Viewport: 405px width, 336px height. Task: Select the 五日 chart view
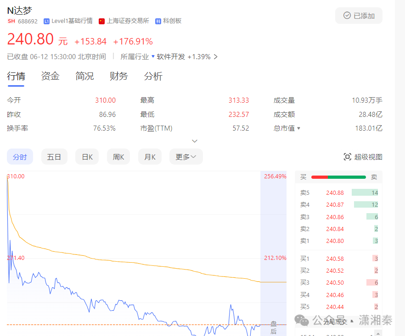coord(54,156)
